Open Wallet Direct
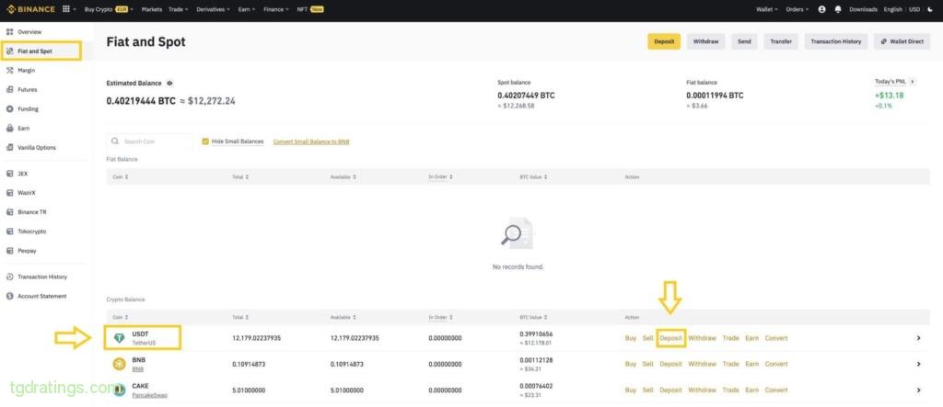Viewport: 943px width, 407px height. pyautogui.click(x=902, y=41)
